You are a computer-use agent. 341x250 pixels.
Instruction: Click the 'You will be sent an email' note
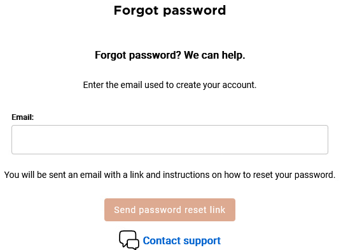pyautogui.click(x=170, y=175)
